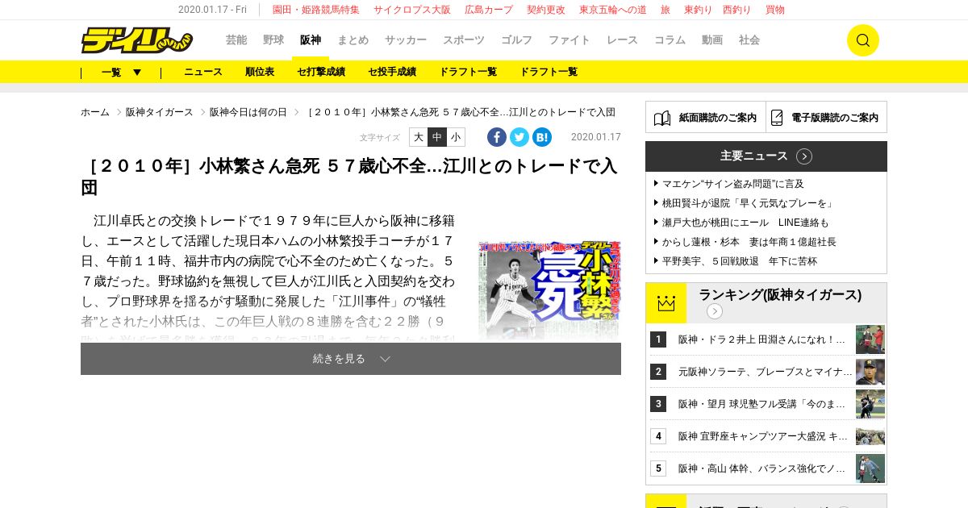Open rank 4 宜野座キャンプツアー article

point(763,436)
